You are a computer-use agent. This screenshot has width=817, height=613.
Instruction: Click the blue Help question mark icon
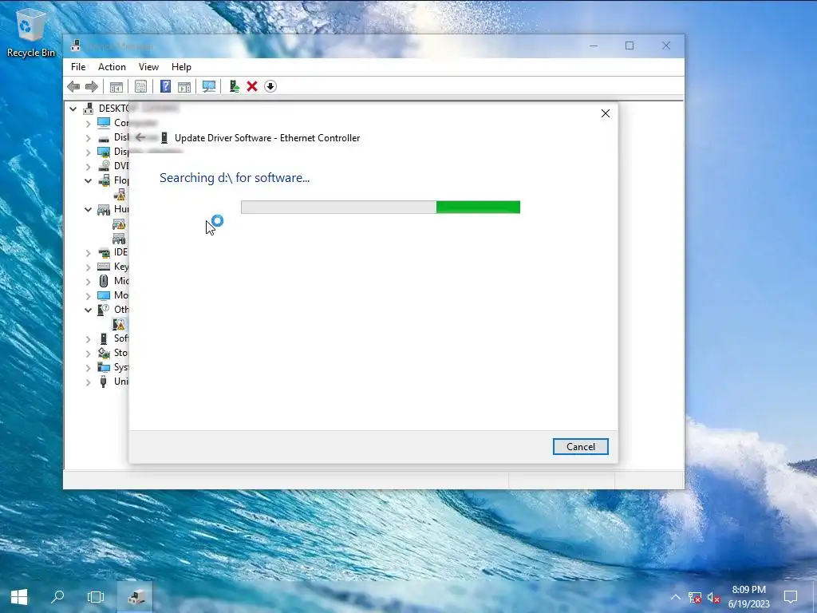pyautogui.click(x=165, y=86)
